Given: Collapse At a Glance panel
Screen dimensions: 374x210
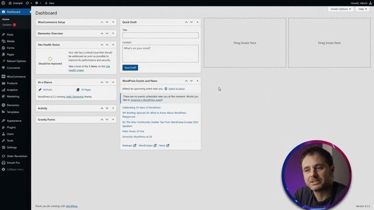Looking at the screenshot, I should tap(113, 82).
